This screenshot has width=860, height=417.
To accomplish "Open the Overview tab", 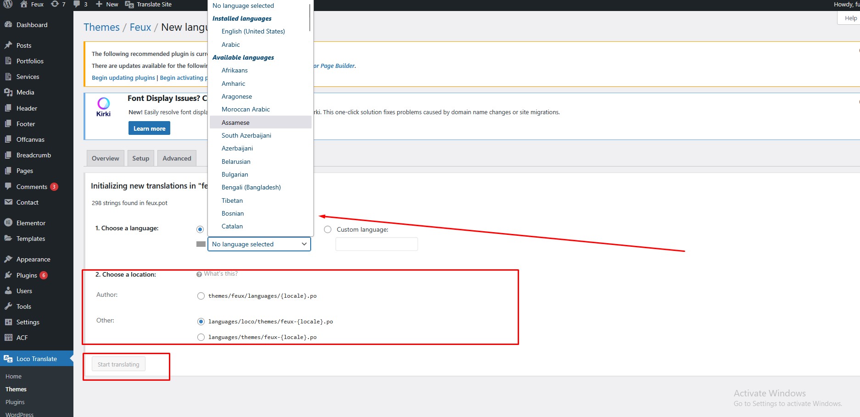I will click(105, 158).
